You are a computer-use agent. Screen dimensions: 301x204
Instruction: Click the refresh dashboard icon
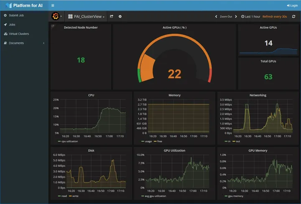(293, 16)
